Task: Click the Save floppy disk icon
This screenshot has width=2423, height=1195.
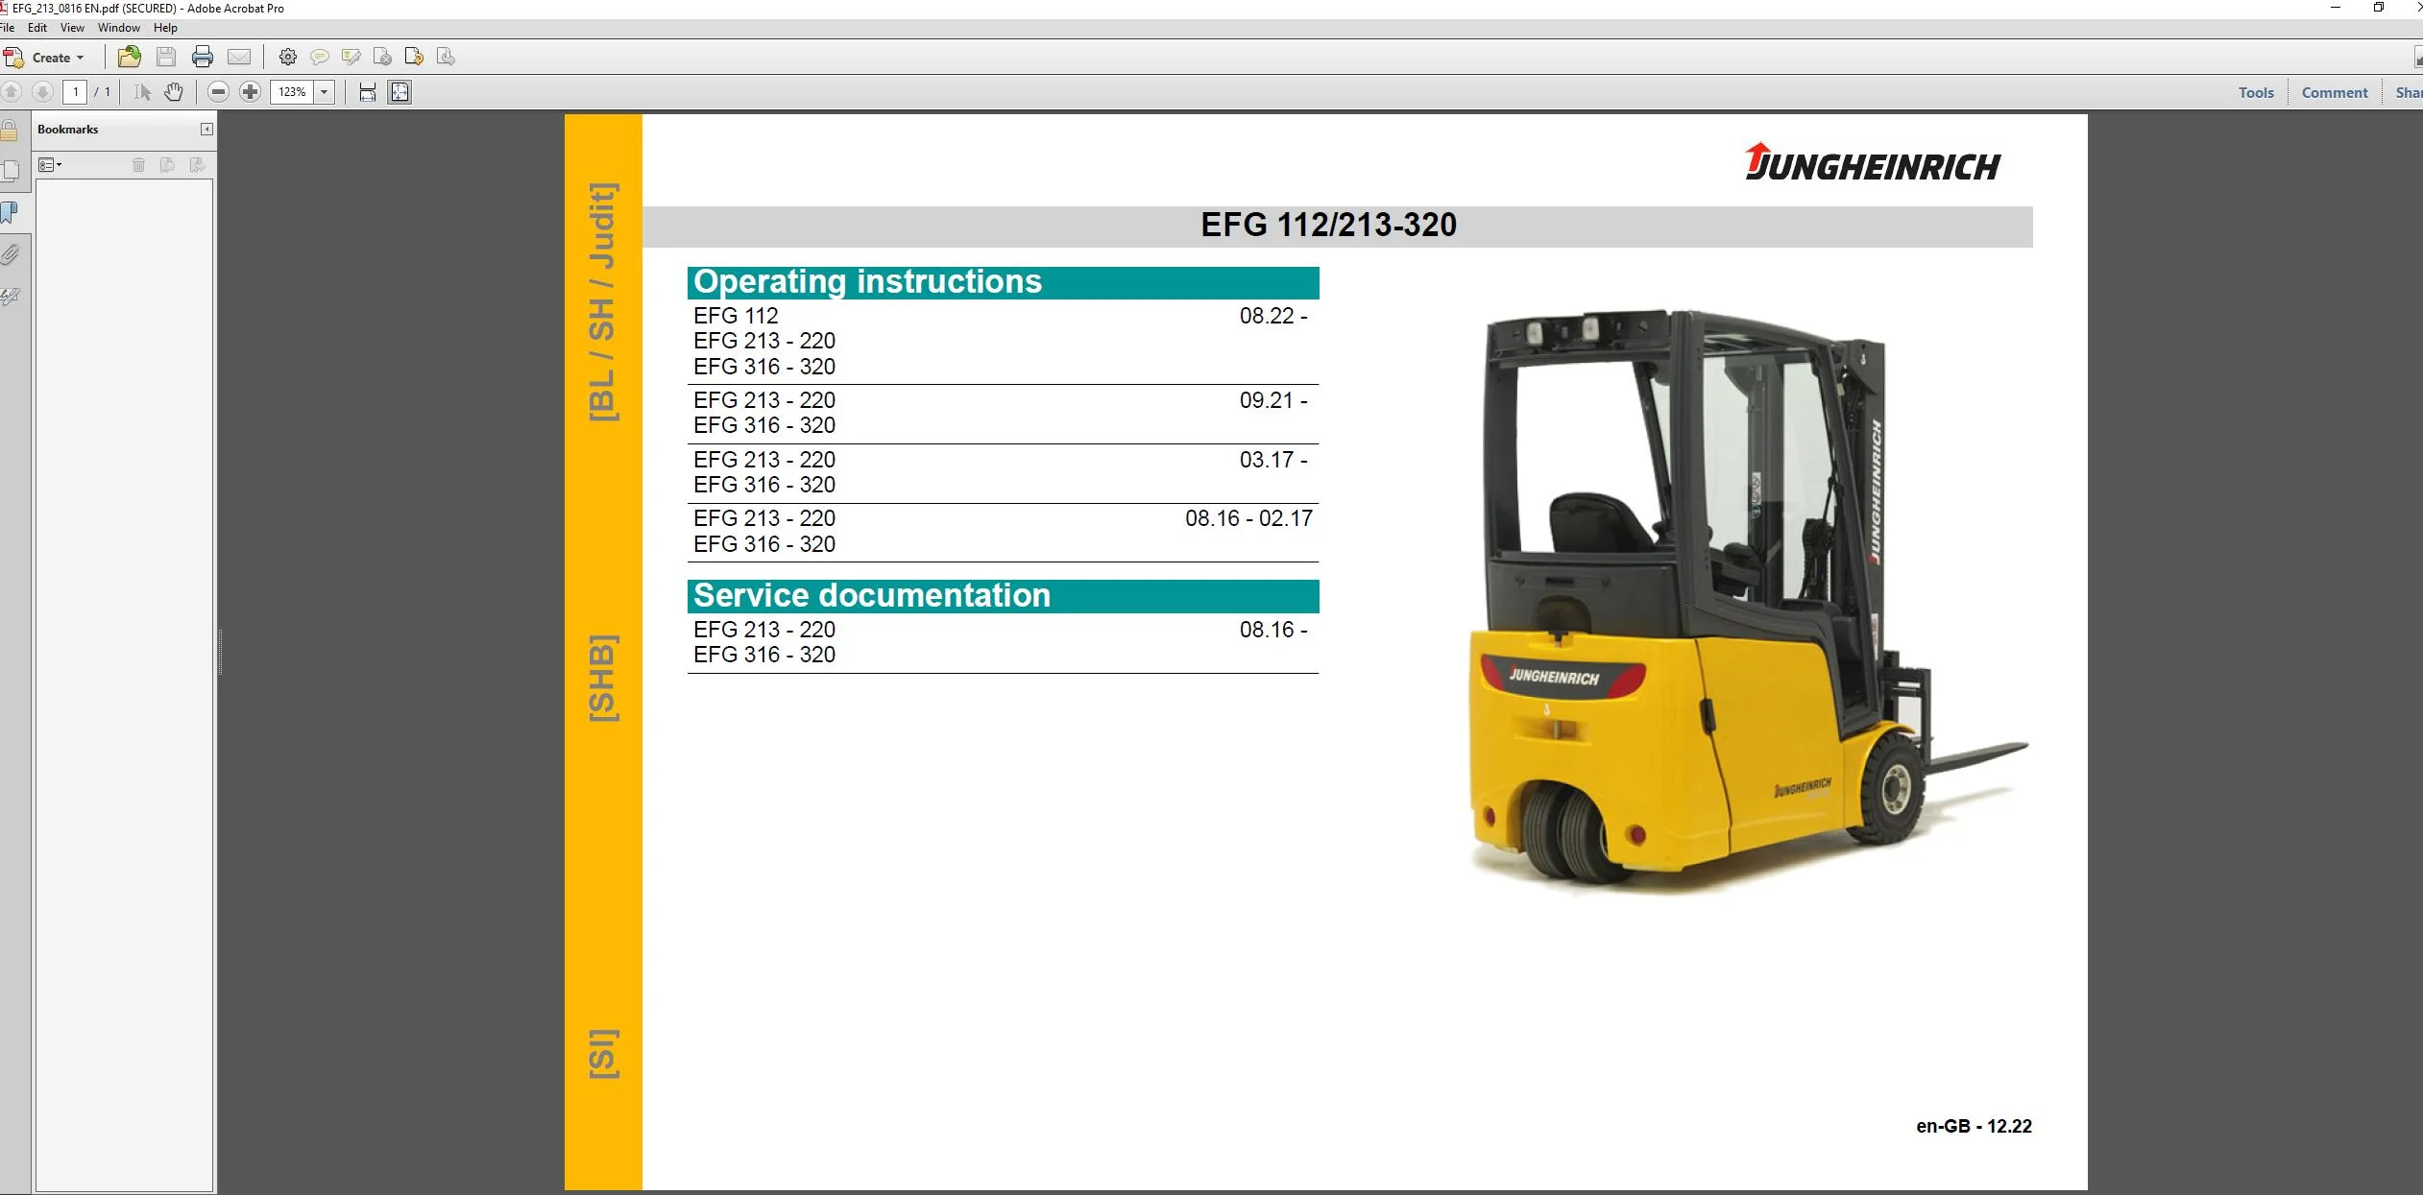Action: point(166,57)
